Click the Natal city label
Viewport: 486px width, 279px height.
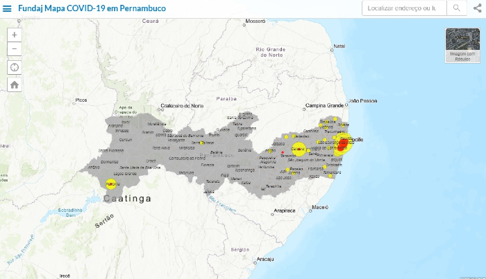tap(340, 46)
